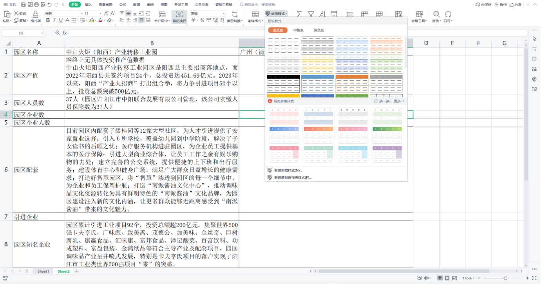Screen dimensions: 541x284
Task: Center text horizontally
Action: [x=128, y=20]
